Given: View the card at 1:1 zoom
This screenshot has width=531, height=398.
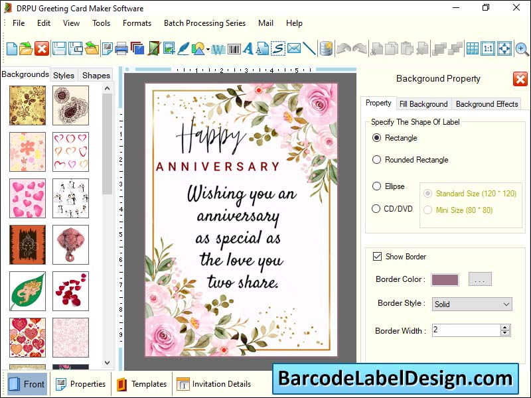Looking at the screenshot, I should coord(489,48).
